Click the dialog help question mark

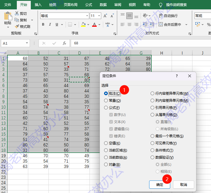click(x=177, y=76)
